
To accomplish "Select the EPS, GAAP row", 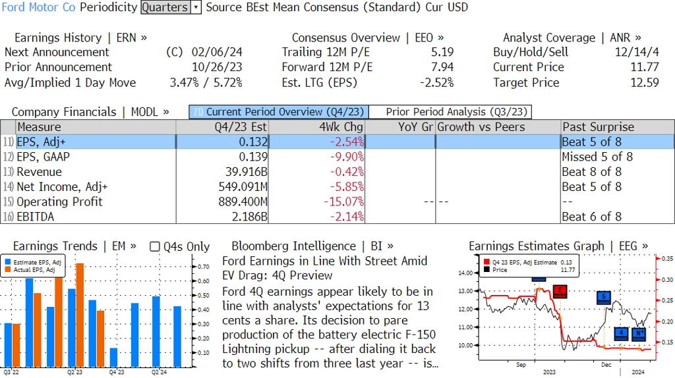I will [337, 157].
